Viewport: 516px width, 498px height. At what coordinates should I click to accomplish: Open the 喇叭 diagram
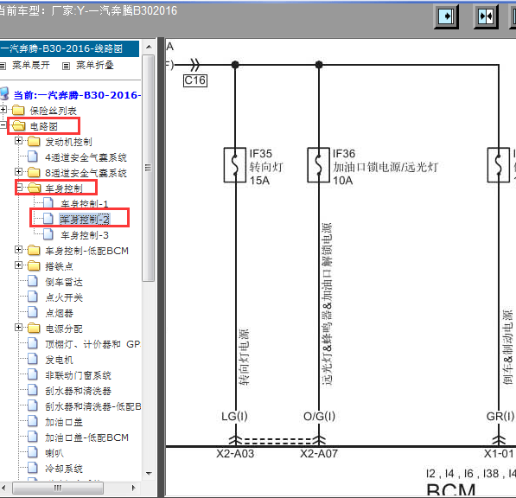click(54, 453)
